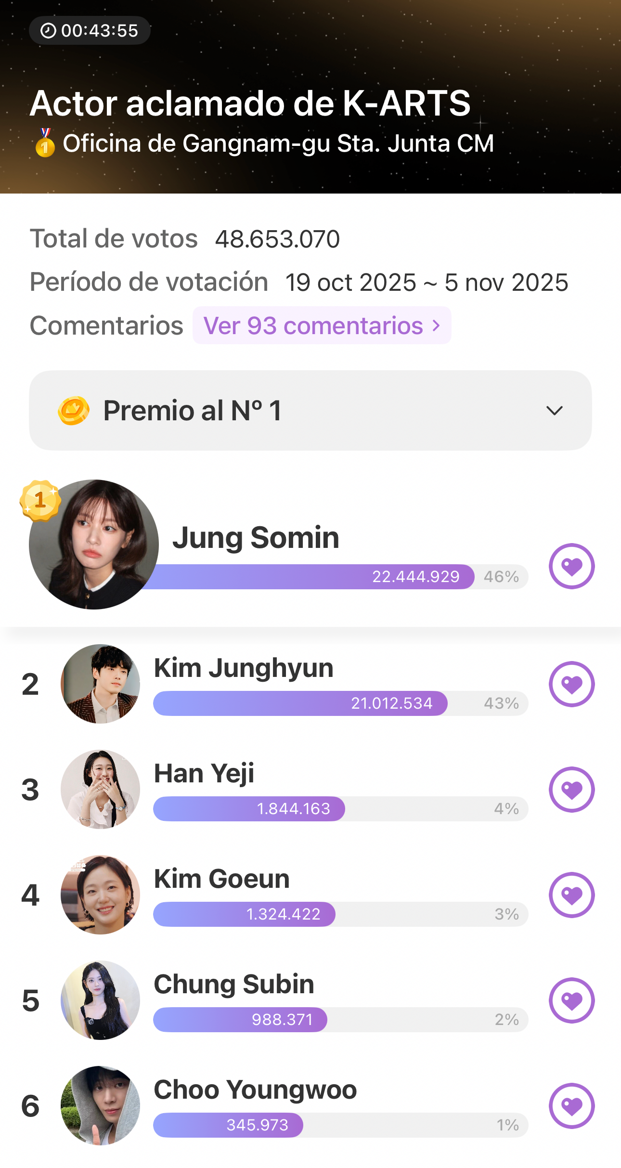
Task: Click the gold medal icon under the title
Action: click(x=45, y=143)
